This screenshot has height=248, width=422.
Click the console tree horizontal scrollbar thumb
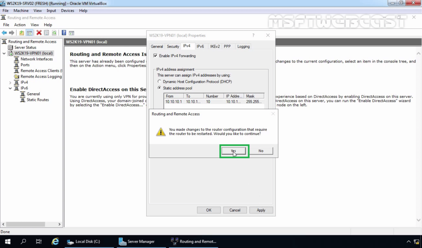(x=26, y=224)
